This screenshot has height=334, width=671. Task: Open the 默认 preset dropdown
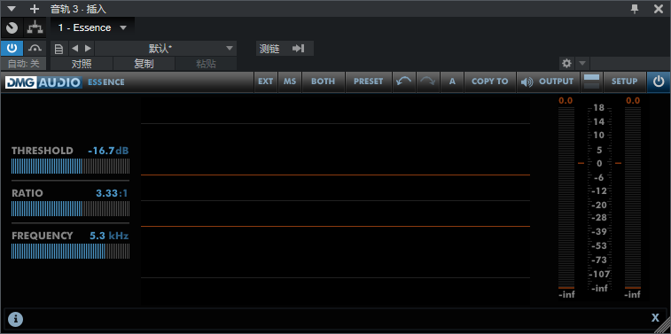(x=166, y=49)
